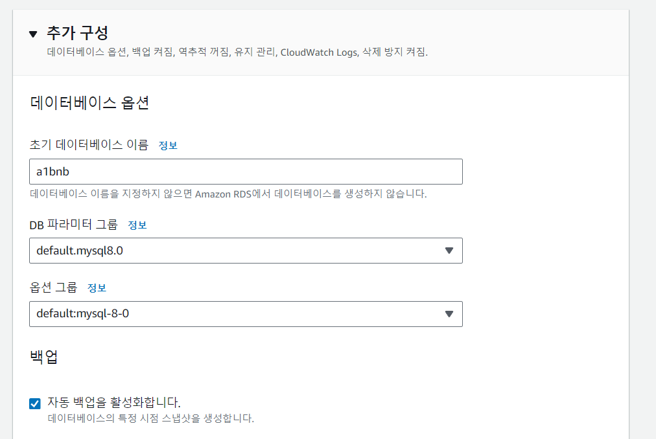Click the 데이터베이스 옵션 section heading
The image size is (656, 439).
(89, 103)
